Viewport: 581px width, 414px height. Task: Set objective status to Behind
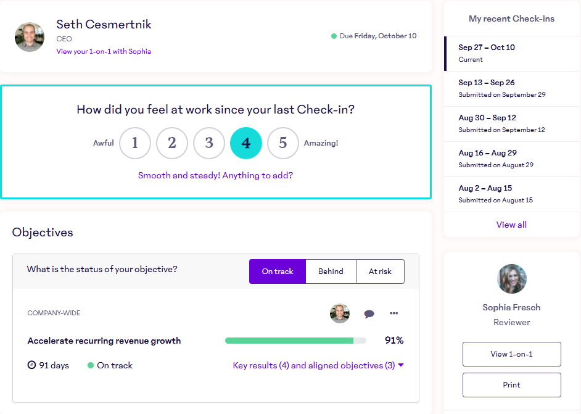pos(331,271)
